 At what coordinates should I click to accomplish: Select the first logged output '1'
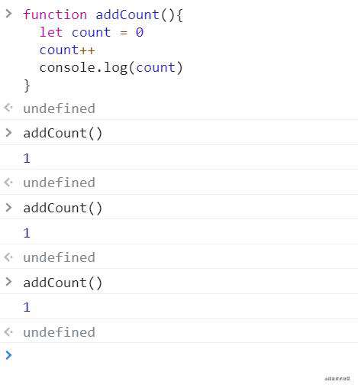coord(27,158)
